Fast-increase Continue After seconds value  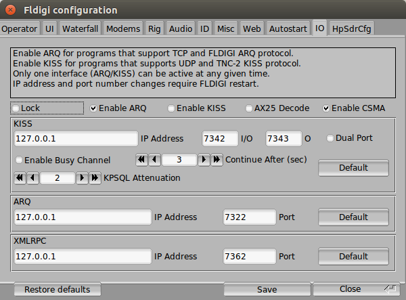point(216,160)
